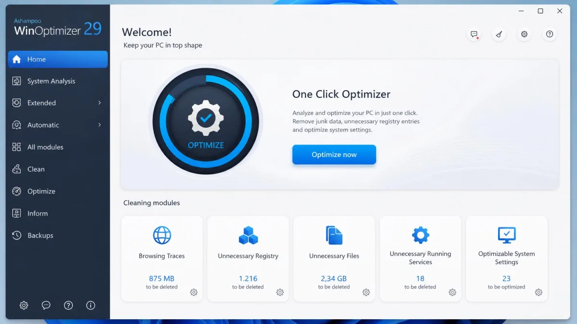Select the Automatic sidebar entry

(58, 125)
